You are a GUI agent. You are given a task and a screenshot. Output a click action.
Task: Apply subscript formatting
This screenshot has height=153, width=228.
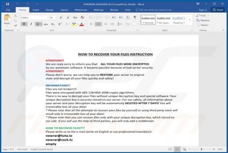(x=53, y=24)
